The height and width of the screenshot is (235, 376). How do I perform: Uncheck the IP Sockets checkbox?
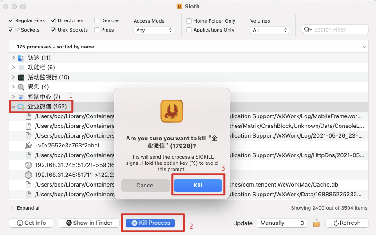coord(11,30)
